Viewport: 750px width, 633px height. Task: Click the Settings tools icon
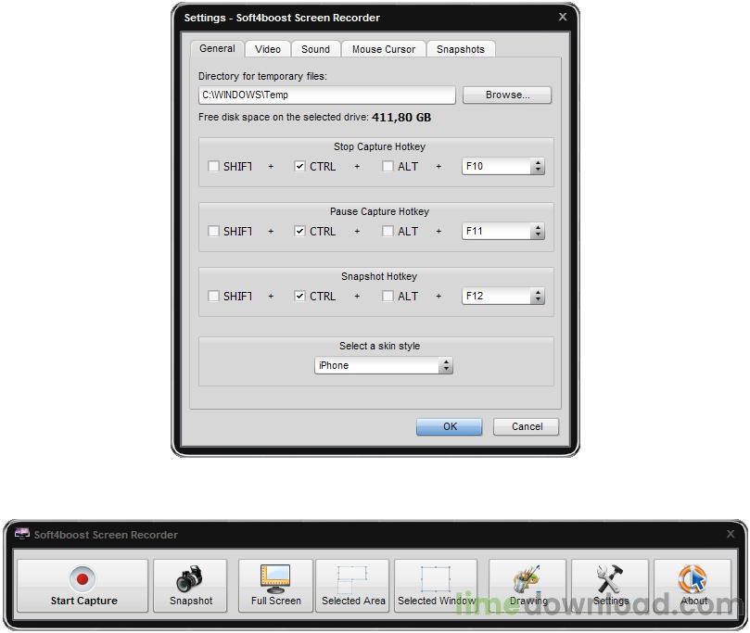click(x=610, y=576)
